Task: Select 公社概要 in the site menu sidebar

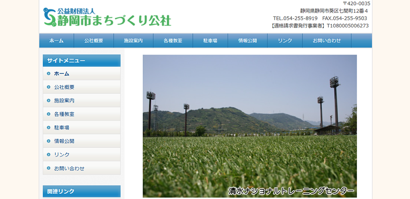Action: pyautogui.click(x=82, y=87)
